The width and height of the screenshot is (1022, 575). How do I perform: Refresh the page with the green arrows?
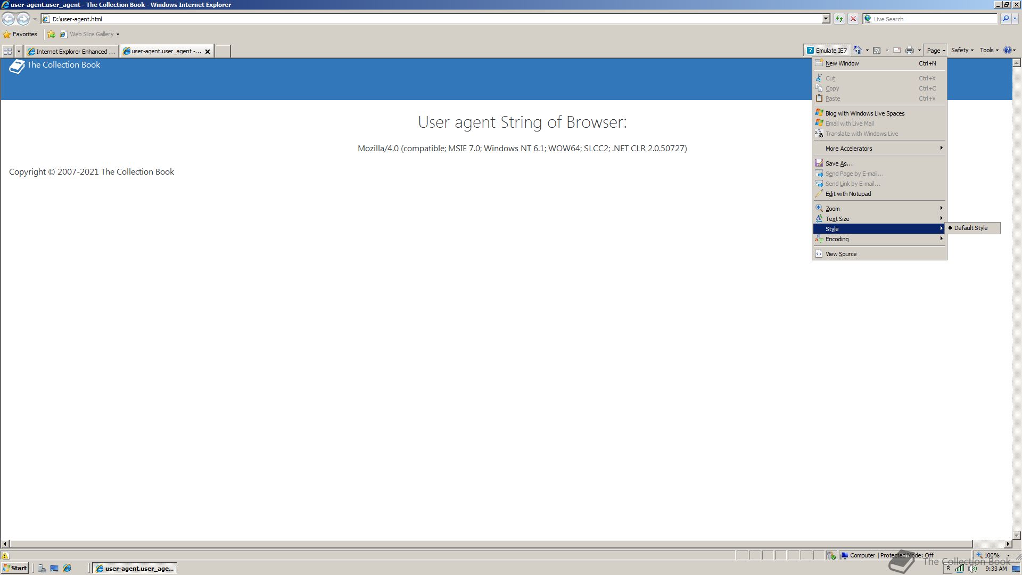[839, 19]
